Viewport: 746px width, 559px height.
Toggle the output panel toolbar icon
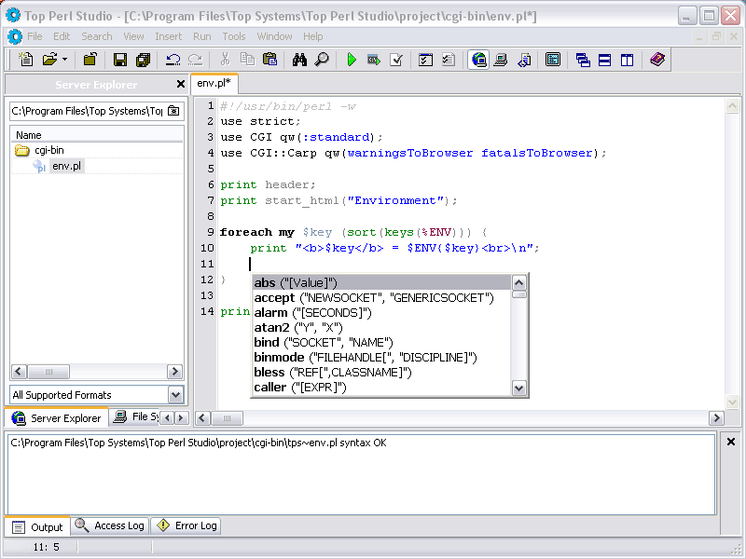click(x=553, y=60)
